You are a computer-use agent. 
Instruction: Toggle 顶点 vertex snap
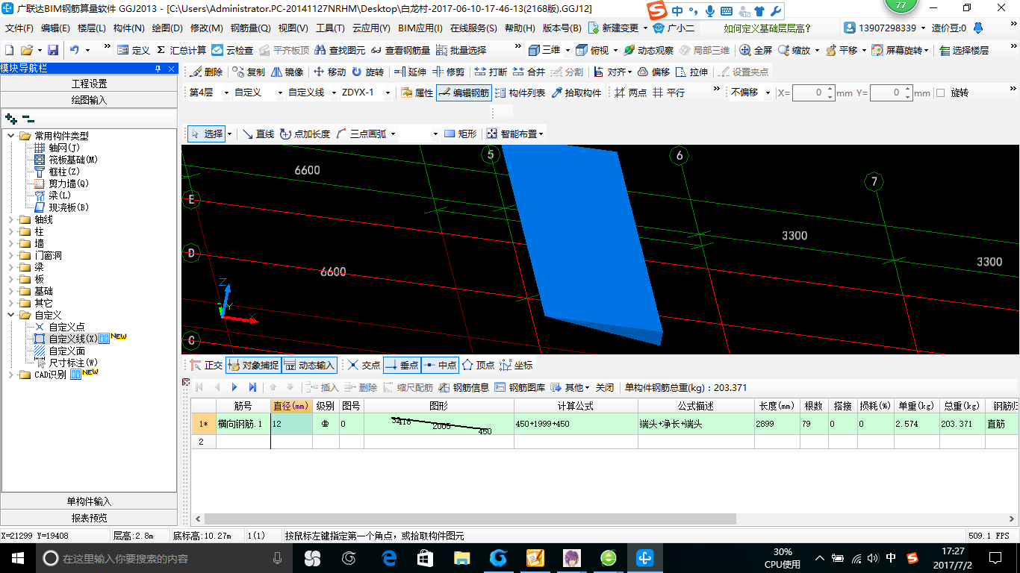(x=478, y=365)
